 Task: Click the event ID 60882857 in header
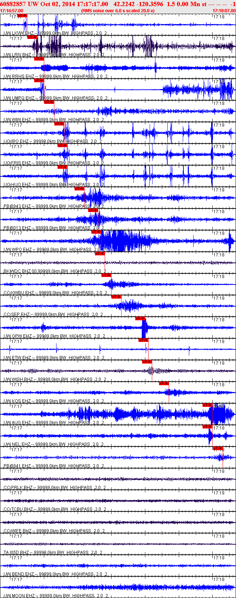[13, 4]
